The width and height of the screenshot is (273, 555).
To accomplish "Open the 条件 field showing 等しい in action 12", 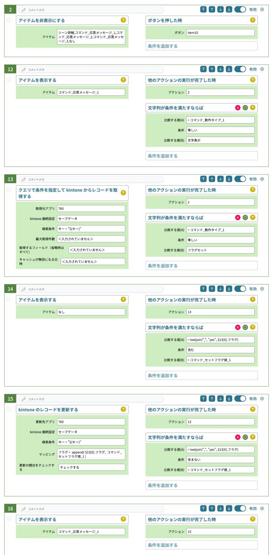I will pyautogui.click(x=220, y=130).
